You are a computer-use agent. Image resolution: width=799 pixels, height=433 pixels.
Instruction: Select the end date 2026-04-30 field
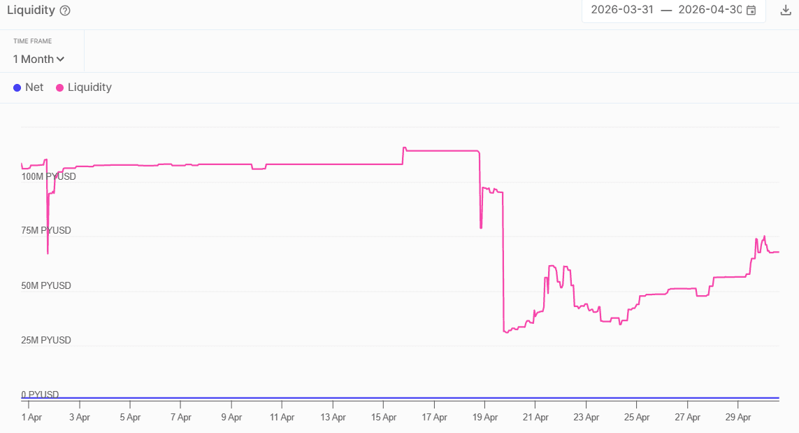(710, 10)
